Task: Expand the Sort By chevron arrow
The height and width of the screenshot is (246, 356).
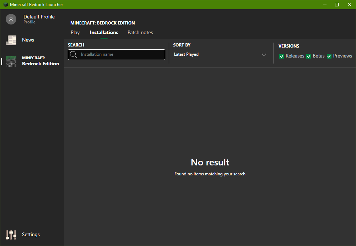Action: (x=264, y=55)
